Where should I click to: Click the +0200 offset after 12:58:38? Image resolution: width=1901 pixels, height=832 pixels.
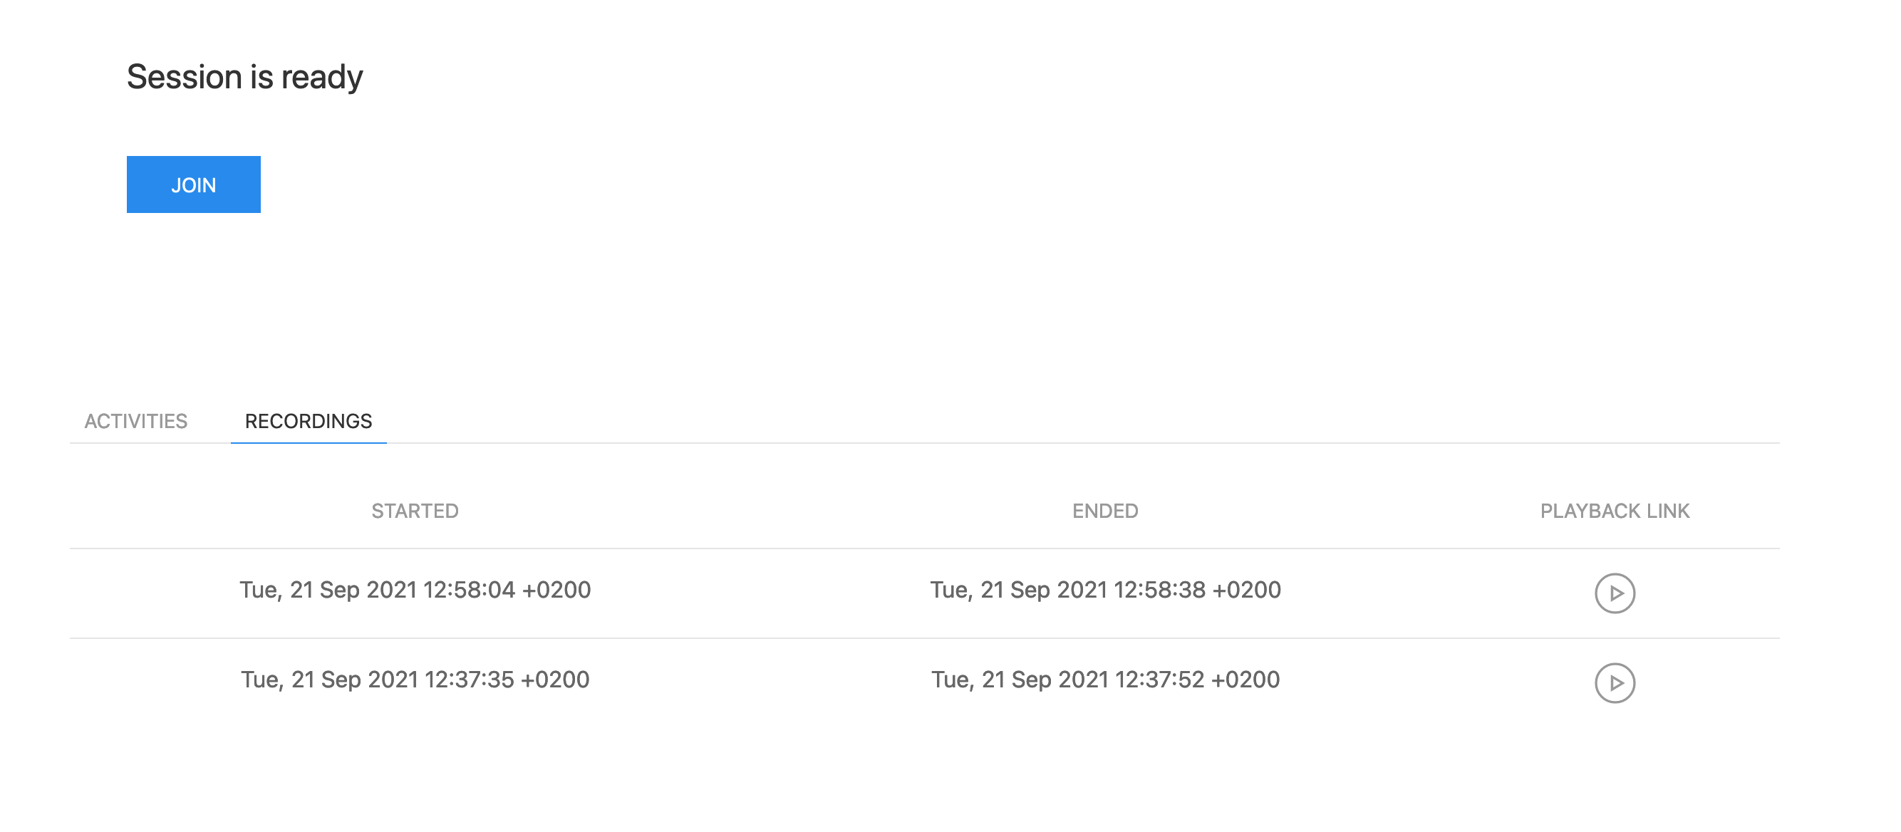(1246, 590)
